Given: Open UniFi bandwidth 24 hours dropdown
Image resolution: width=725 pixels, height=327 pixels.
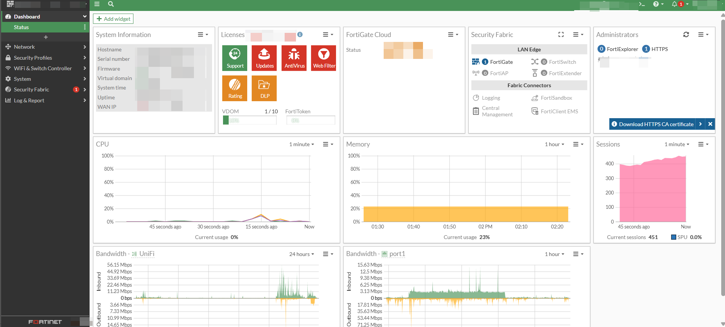Looking at the screenshot, I should tap(301, 254).
